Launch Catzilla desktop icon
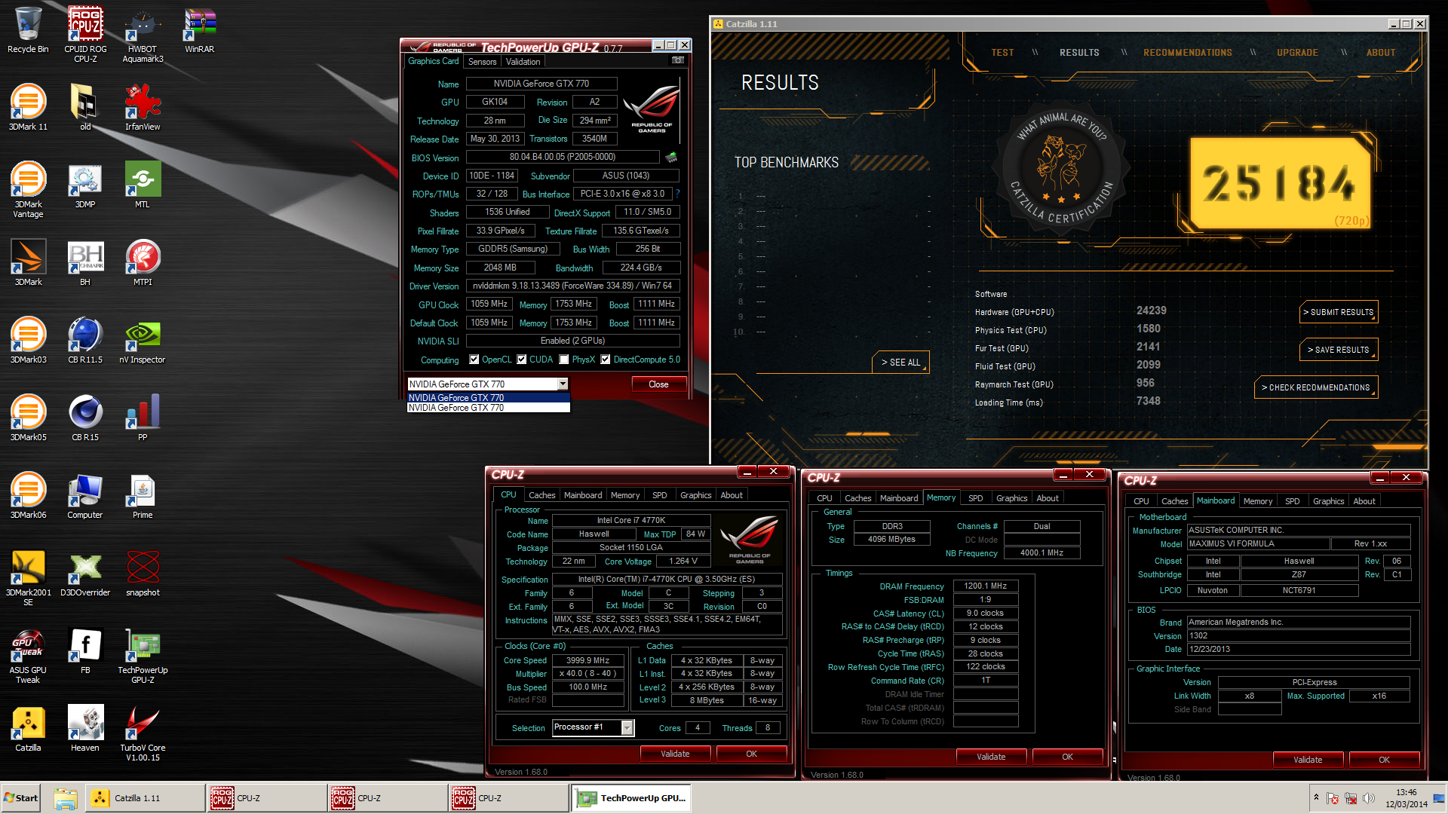 pyautogui.click(x=28, y=729)
